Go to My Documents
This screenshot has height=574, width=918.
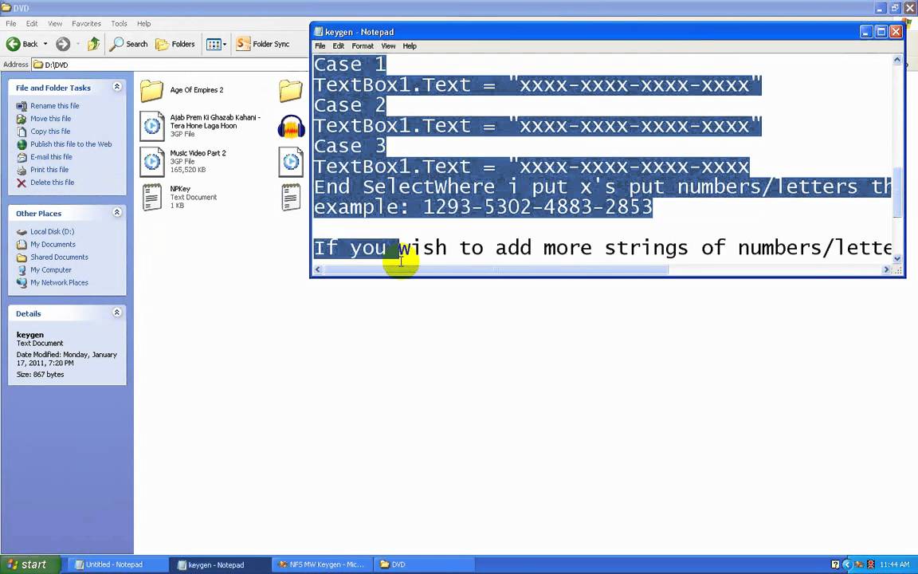pos(53,244)
